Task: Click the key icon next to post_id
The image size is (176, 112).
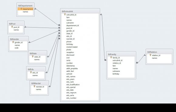Action: coord(12,27)
